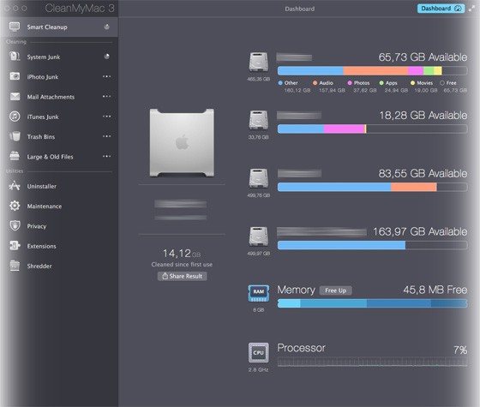Click the System Junk sidebar icon
This screenshot has height=407, width=480.
click(x=15, y=57)
